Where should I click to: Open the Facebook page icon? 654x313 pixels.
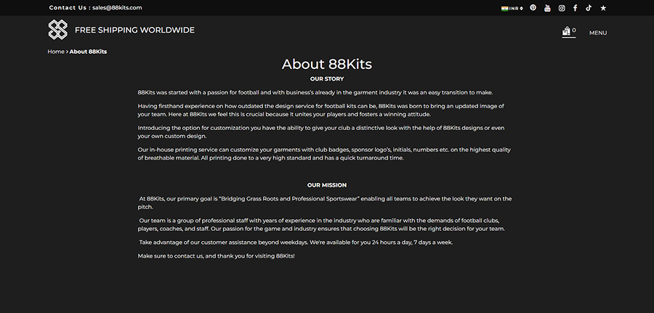(x=576, y=8)
